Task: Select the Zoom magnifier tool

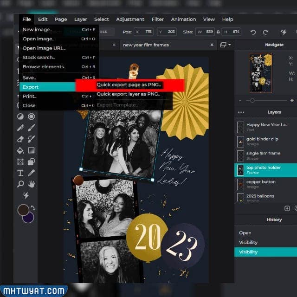Action: pyautogui.click(x=20, y=184)
